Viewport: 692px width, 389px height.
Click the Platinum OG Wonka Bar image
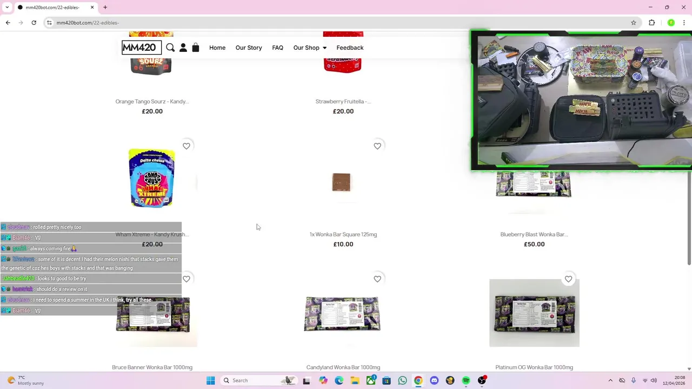534,313
